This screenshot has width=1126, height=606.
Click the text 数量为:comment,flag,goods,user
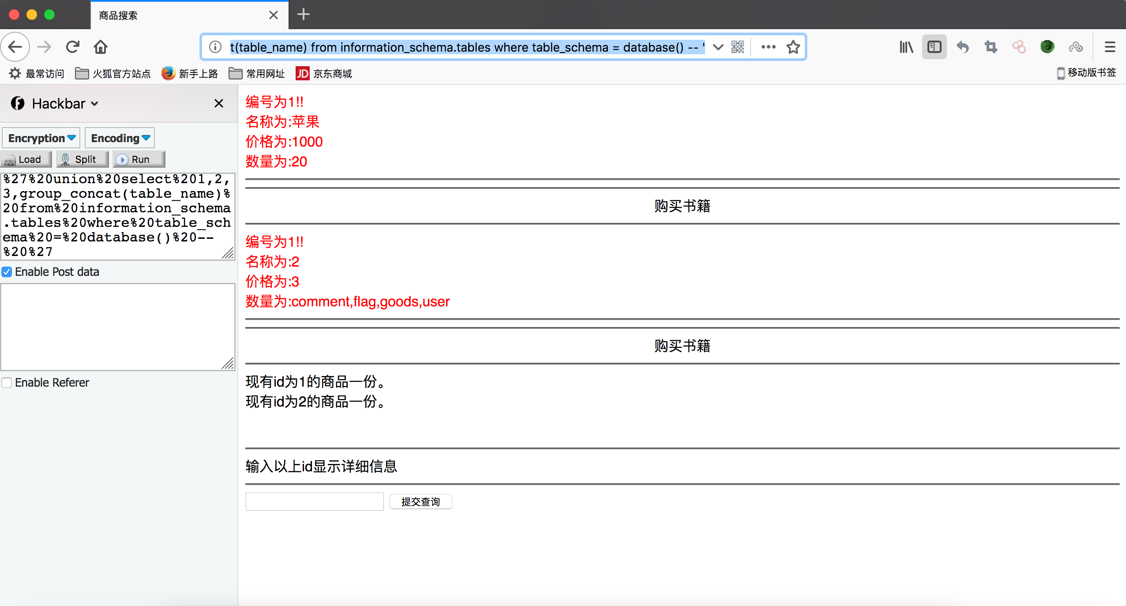pos(348,301)
